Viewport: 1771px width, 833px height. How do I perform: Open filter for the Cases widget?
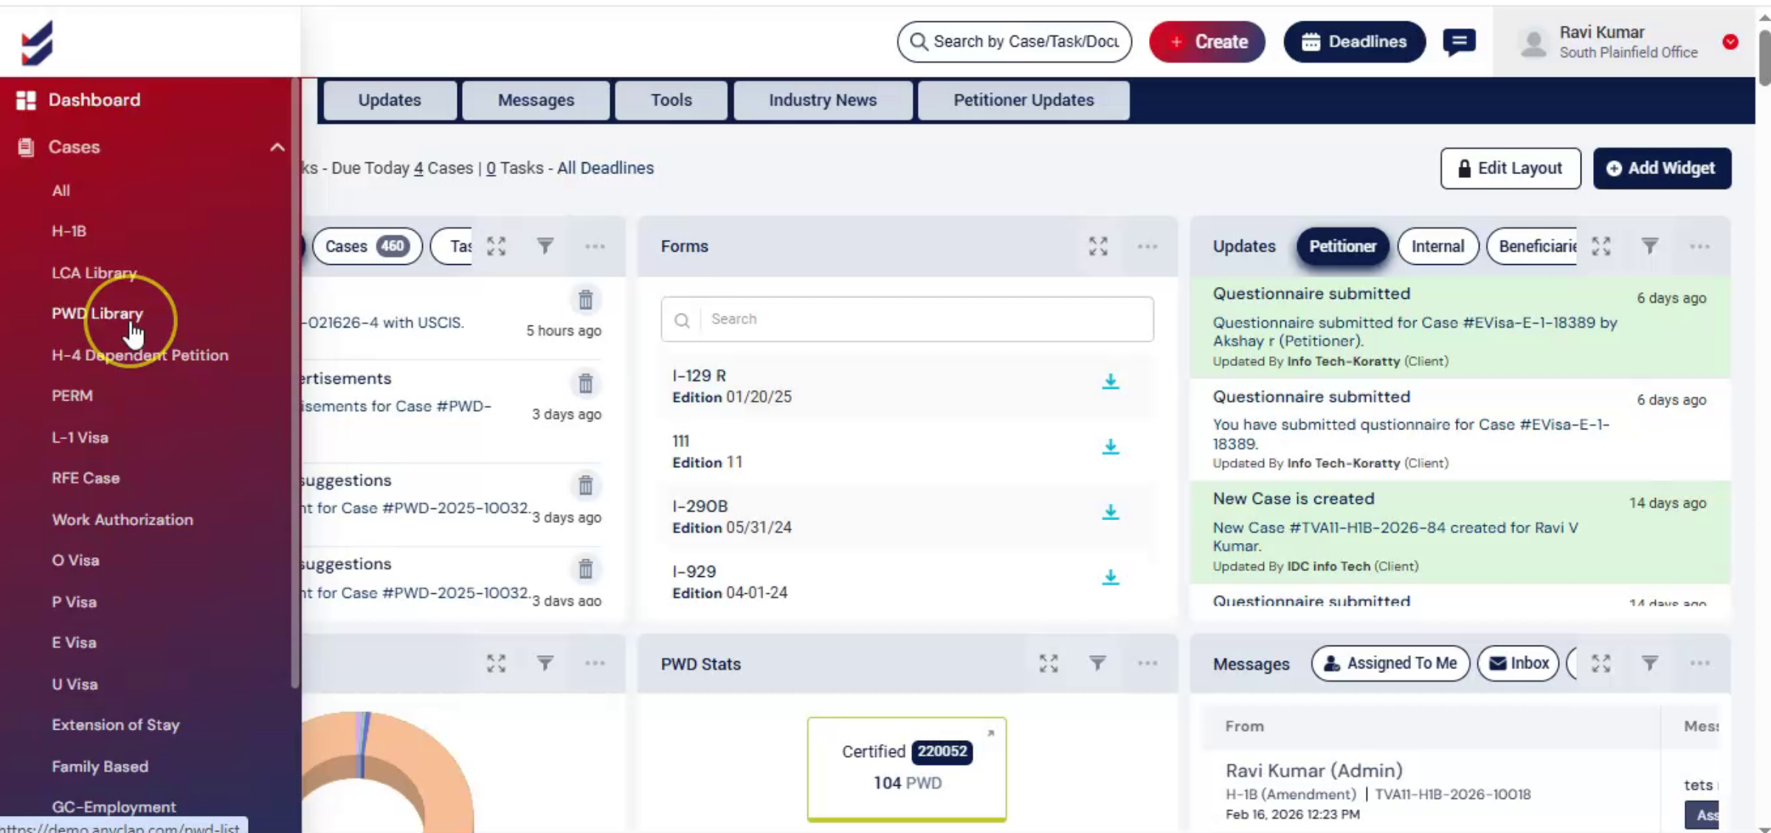click(x=545, y=246)
